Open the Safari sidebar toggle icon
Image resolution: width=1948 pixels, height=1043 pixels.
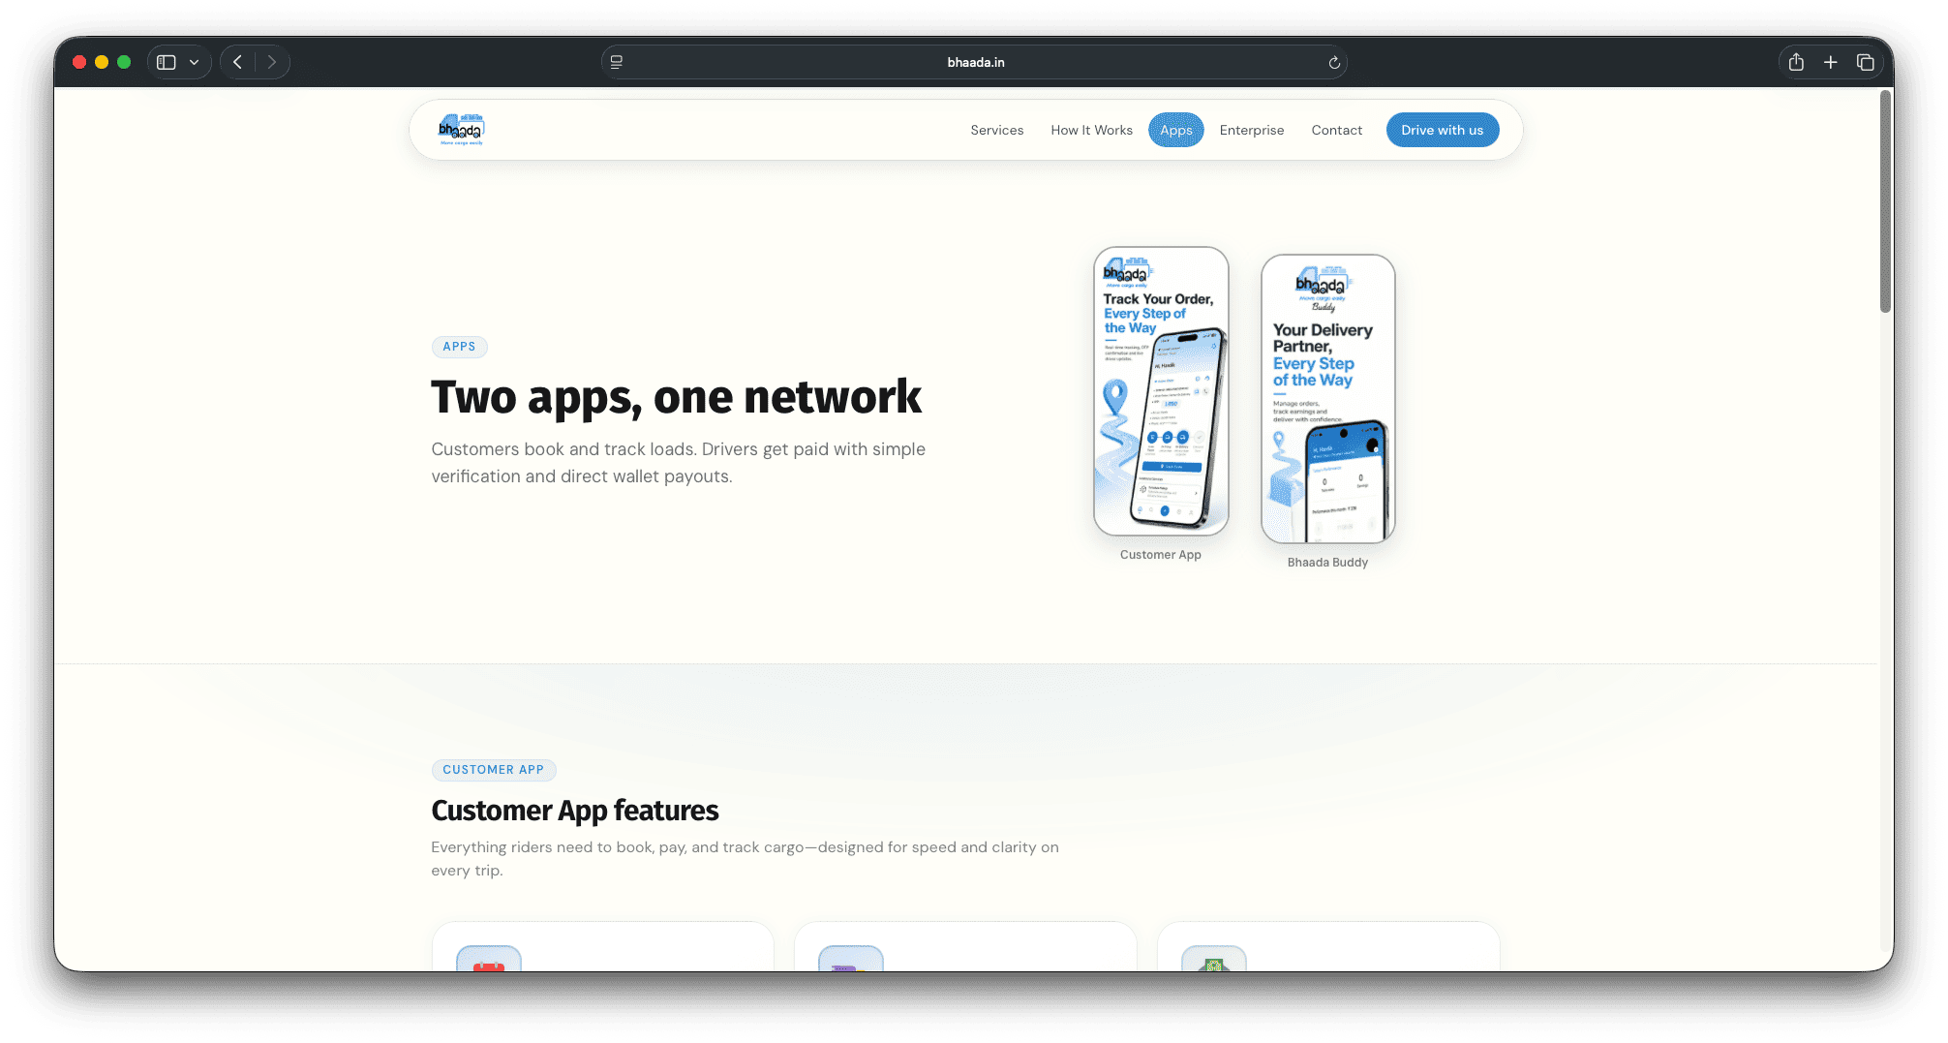(167, 62)
